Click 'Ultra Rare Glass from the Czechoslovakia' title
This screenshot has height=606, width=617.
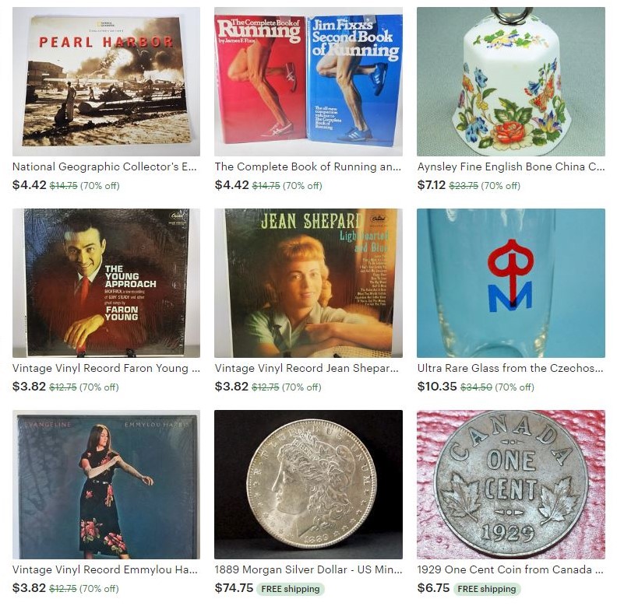pos(510,368)
